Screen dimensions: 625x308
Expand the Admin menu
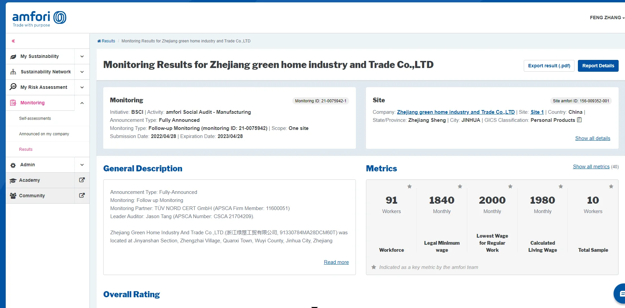[82, 165]
